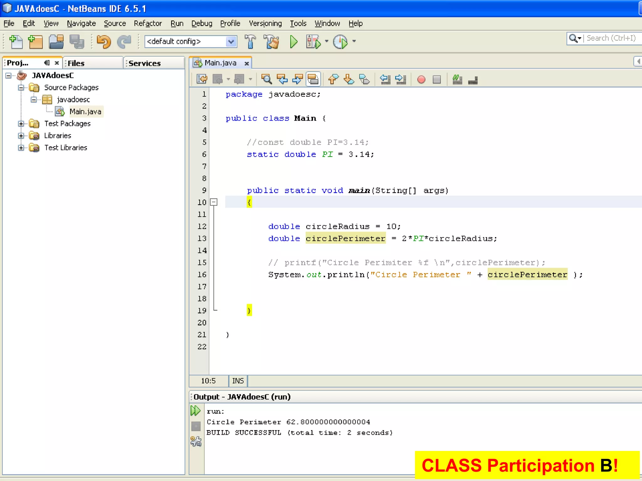Click Clean and Build Main Project icon
Screen dimensions: 642x481
tap(271, 42)
